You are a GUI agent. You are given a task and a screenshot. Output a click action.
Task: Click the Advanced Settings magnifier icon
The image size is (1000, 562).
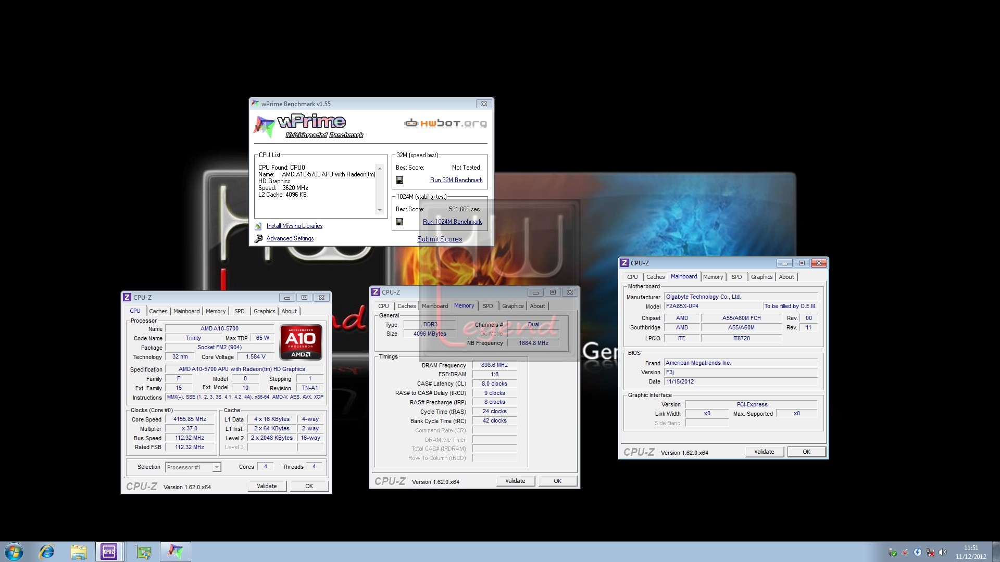coord(258,239)
